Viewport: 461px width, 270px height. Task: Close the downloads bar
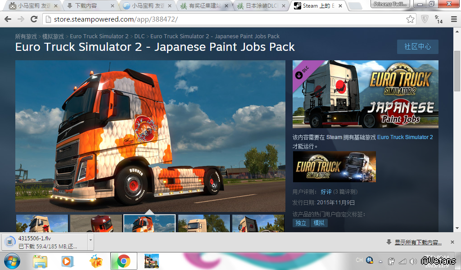point(452,242)
